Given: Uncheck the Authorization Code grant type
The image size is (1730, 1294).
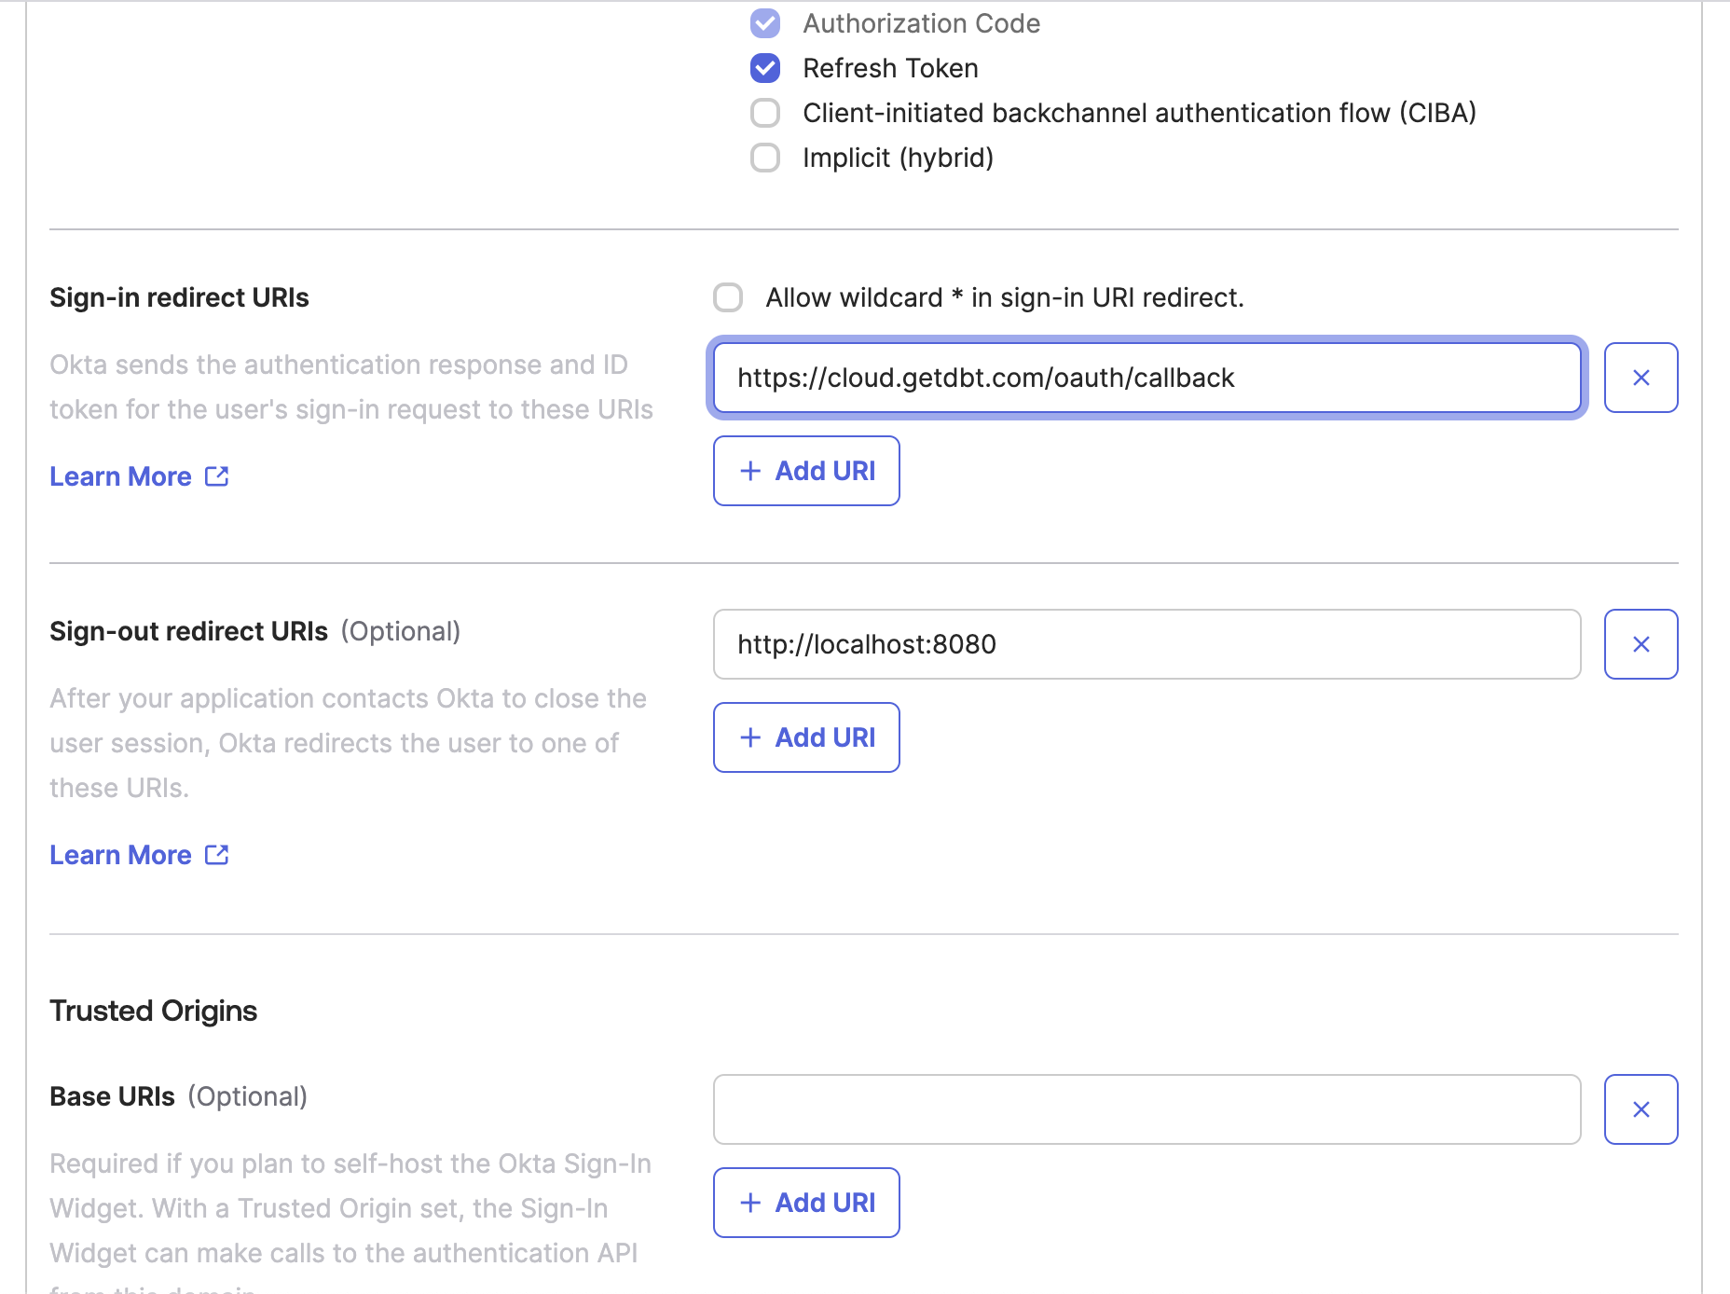Looking at the screenshot, I should click(x=764, y=23).
